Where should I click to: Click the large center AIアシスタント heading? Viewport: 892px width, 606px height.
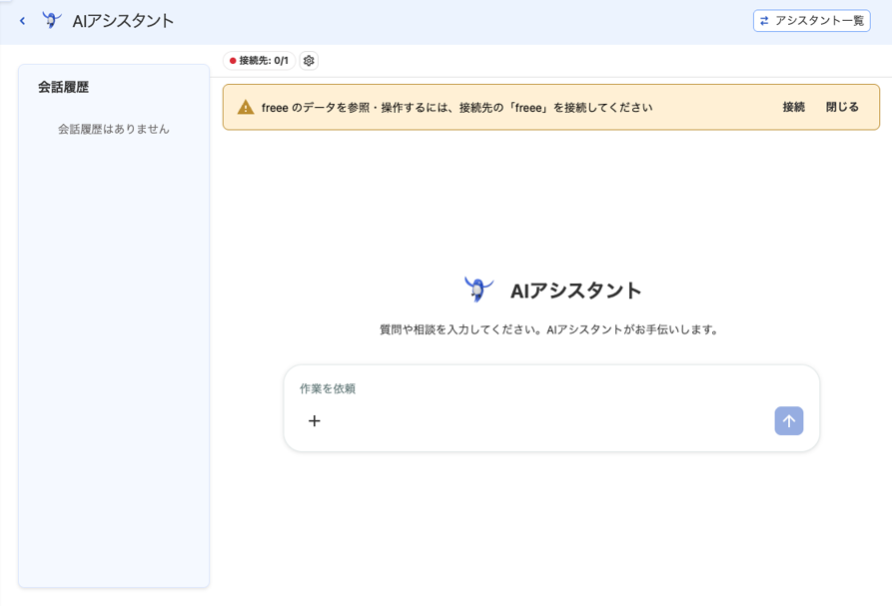[575, 291]
